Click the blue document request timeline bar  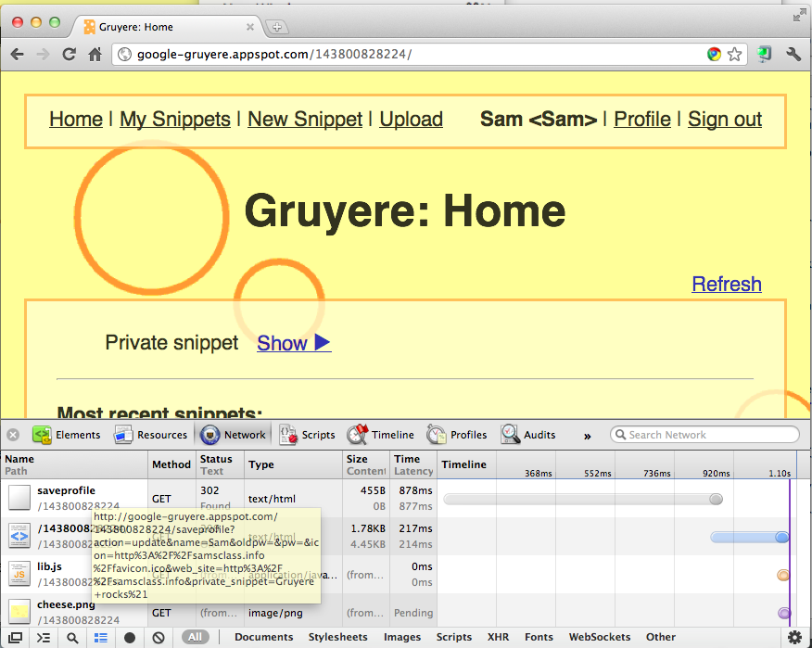(750, 537)
